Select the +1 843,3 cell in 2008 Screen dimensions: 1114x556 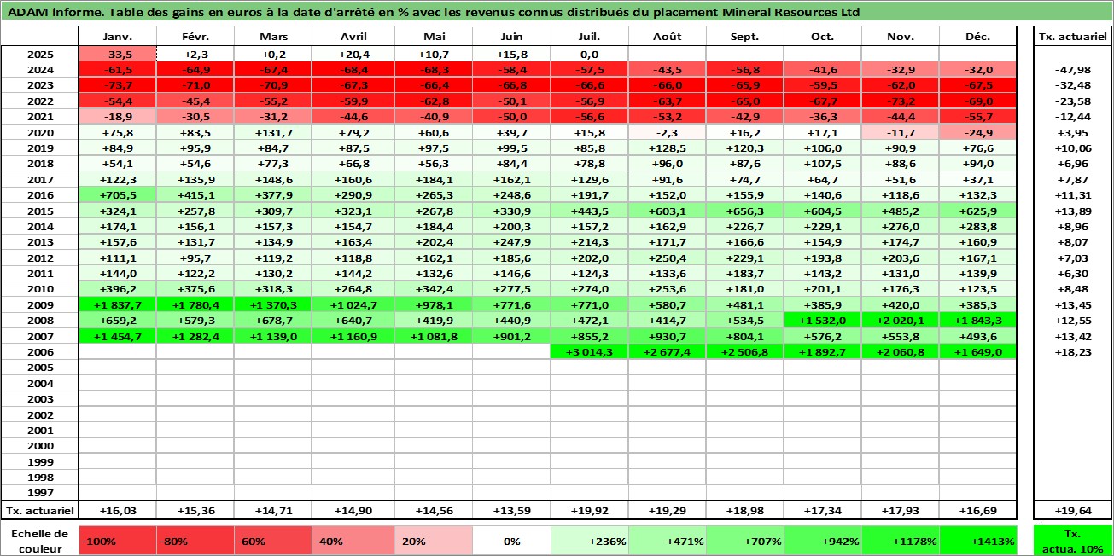coord(978,320)
